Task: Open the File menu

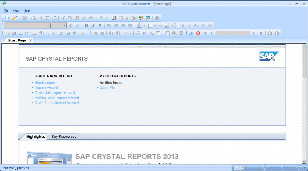Action: pyautogui.click(x=6, y=10)
